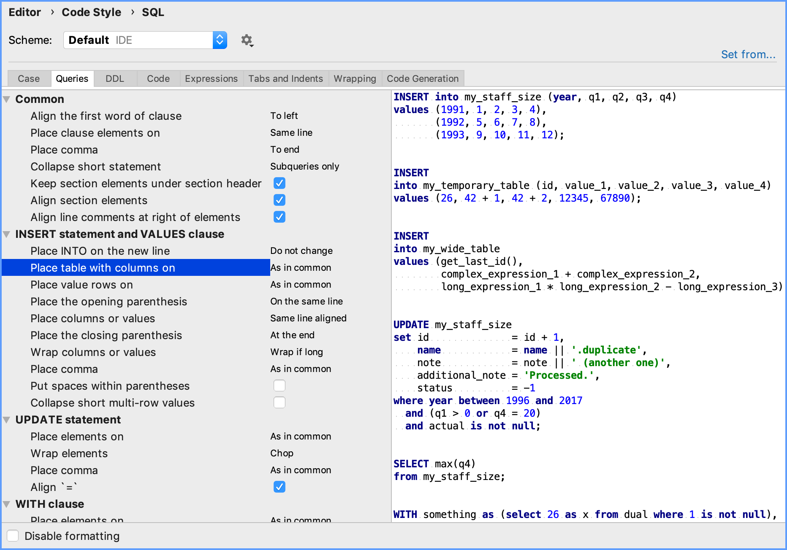Viewport: 787px width, 550px height.
Task: Select 'Place clause elements on' row
Action: (x=95, y=133)
